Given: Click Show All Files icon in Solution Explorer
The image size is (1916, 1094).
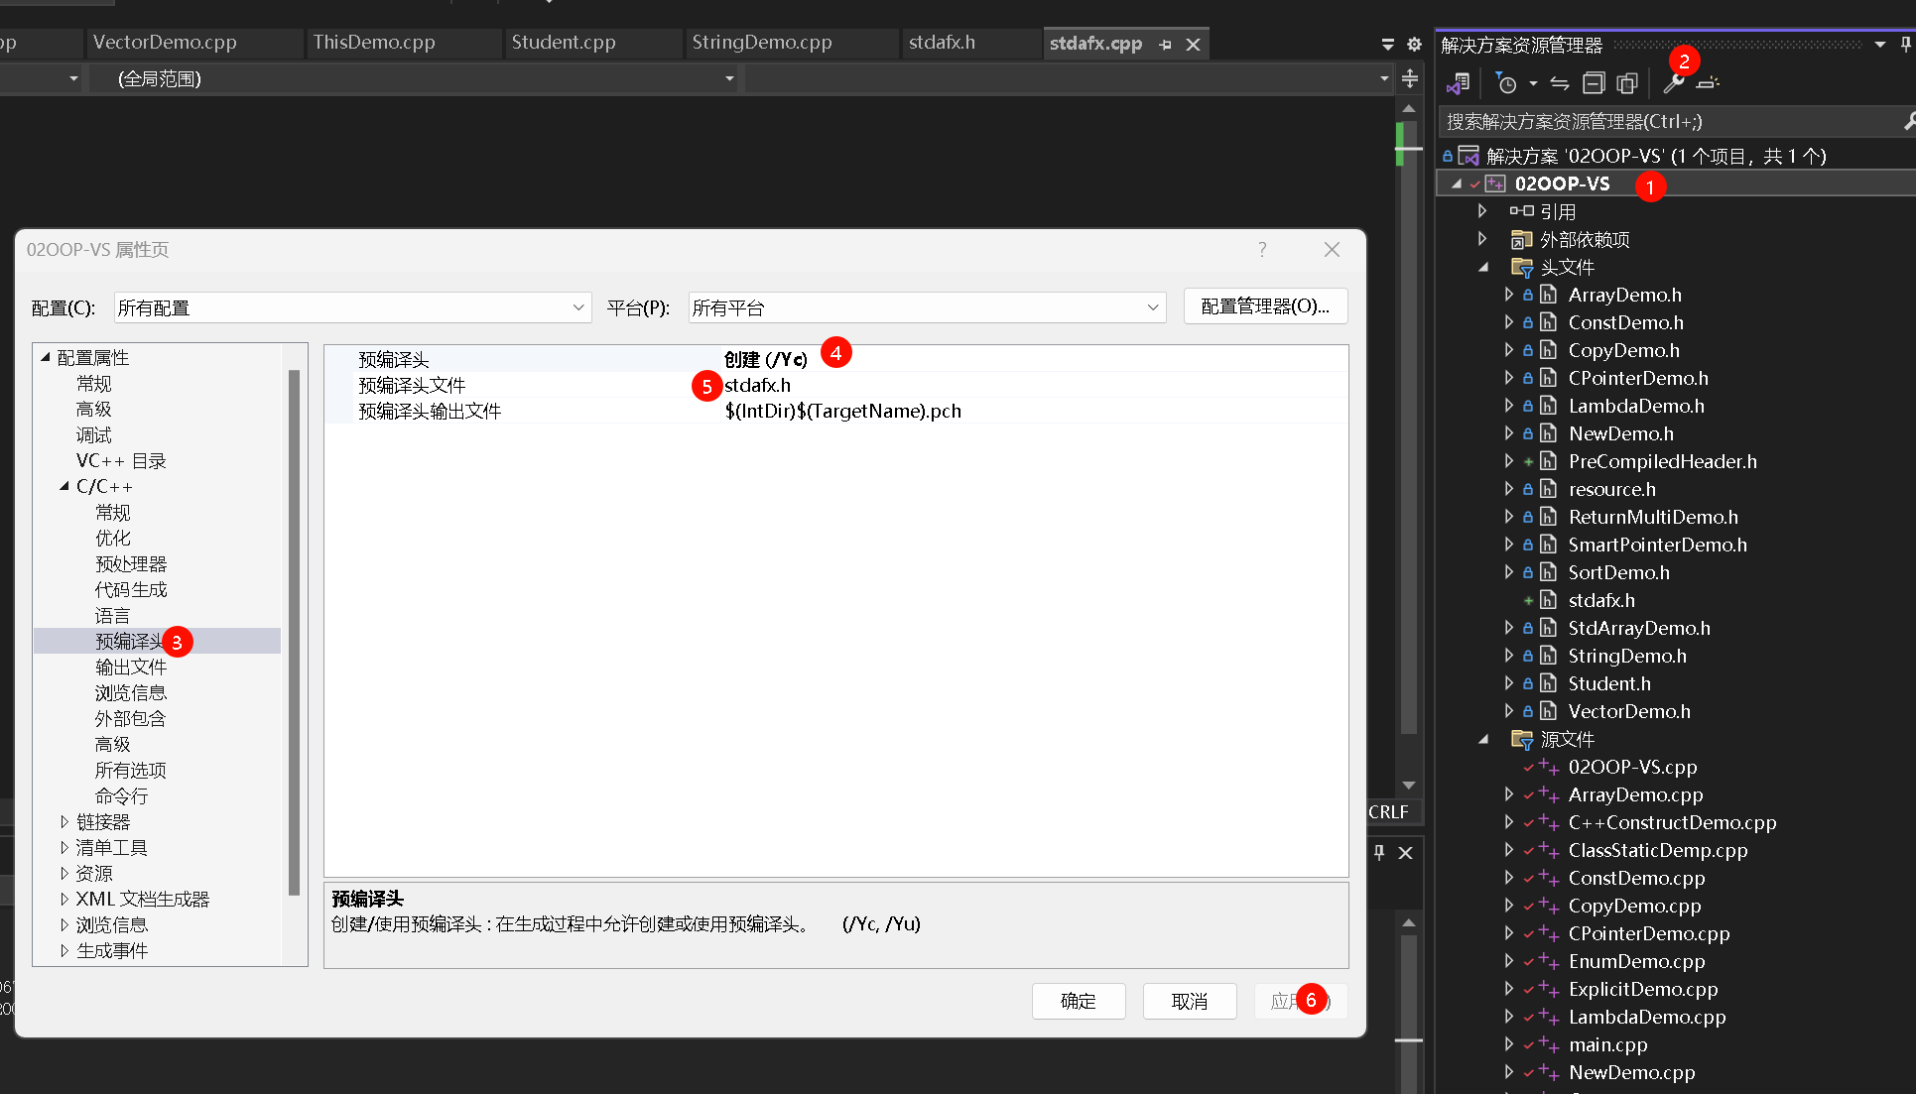Looking at the screenshot, I should (x=1627, y=83).
